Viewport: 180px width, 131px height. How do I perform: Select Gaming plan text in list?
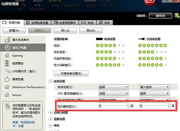[18, 55]
